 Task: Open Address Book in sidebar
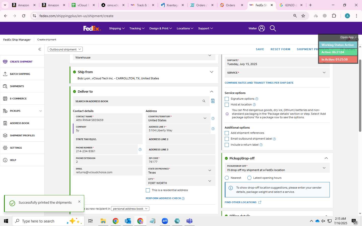click(x=22, y=123)
